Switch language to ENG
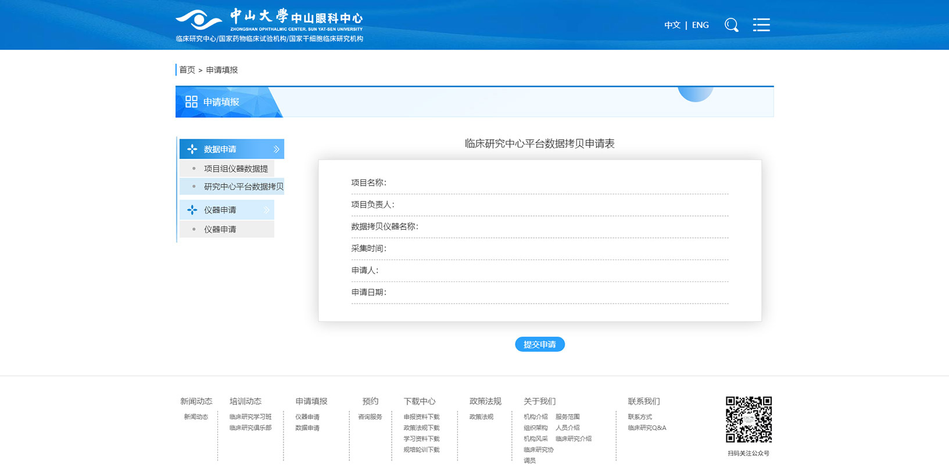 pos(700,25)
